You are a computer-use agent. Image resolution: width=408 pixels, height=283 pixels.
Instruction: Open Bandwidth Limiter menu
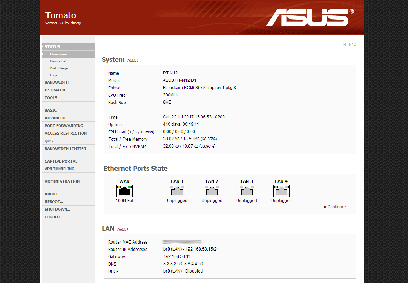68,149
